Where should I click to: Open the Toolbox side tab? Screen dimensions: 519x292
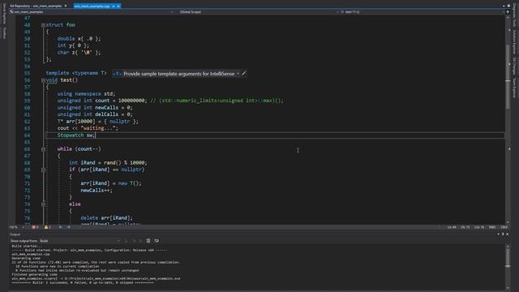(4, 32)
